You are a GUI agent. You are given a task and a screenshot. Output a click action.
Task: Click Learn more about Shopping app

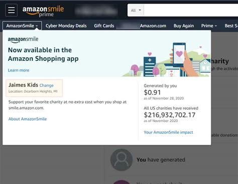point(19,70)
